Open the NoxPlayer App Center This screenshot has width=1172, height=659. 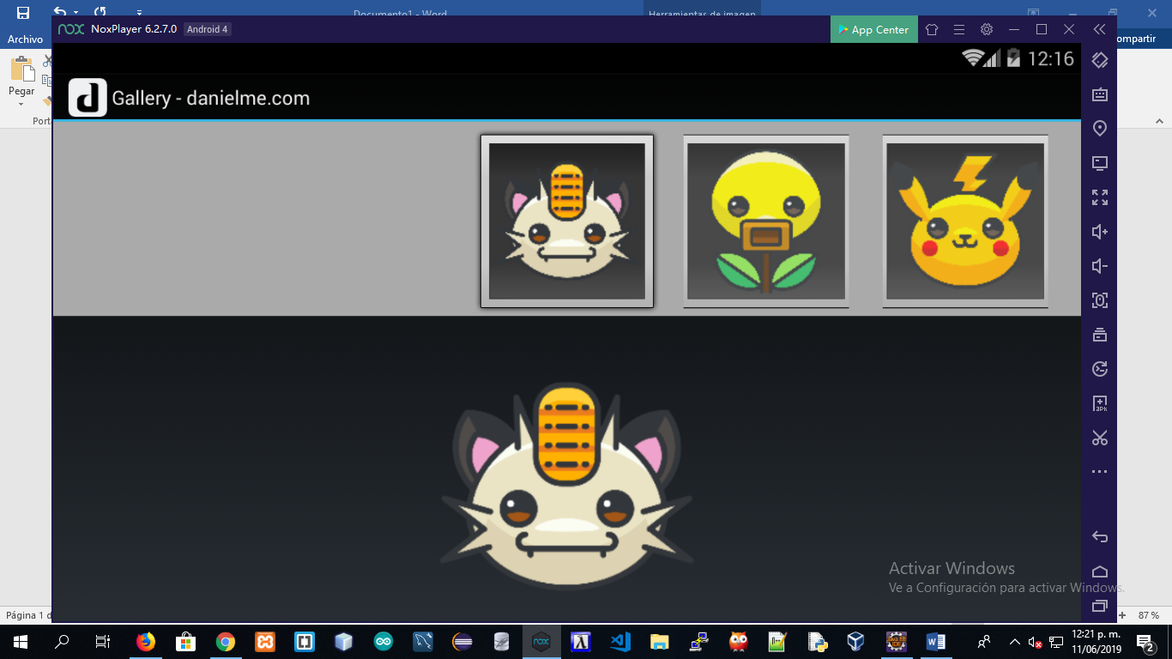pos(873,29)
